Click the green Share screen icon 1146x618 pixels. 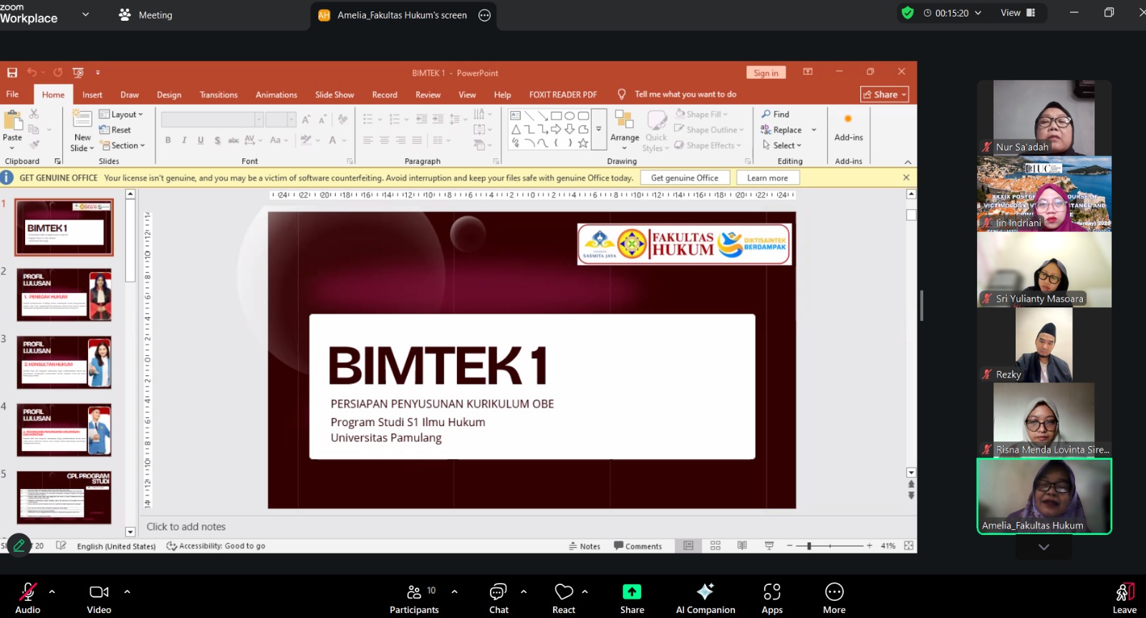[632, 592]
